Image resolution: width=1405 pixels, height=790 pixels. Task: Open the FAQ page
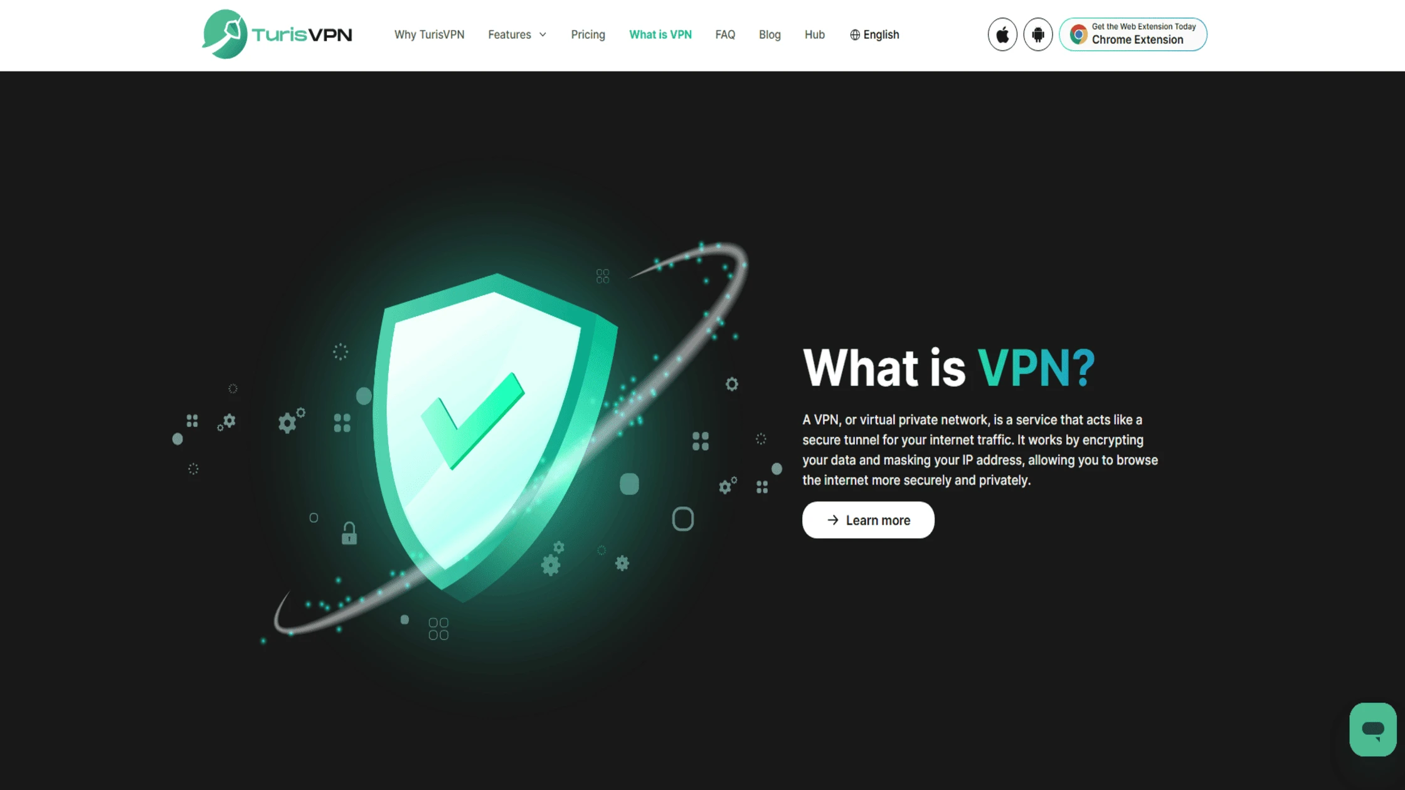pos(725,34)
